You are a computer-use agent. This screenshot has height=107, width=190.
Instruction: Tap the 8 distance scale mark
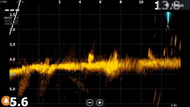[x=121, y=2]
